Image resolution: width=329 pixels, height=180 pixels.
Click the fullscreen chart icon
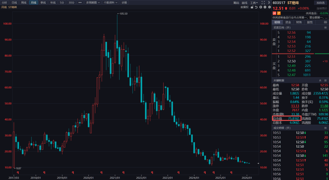point(263,2)
